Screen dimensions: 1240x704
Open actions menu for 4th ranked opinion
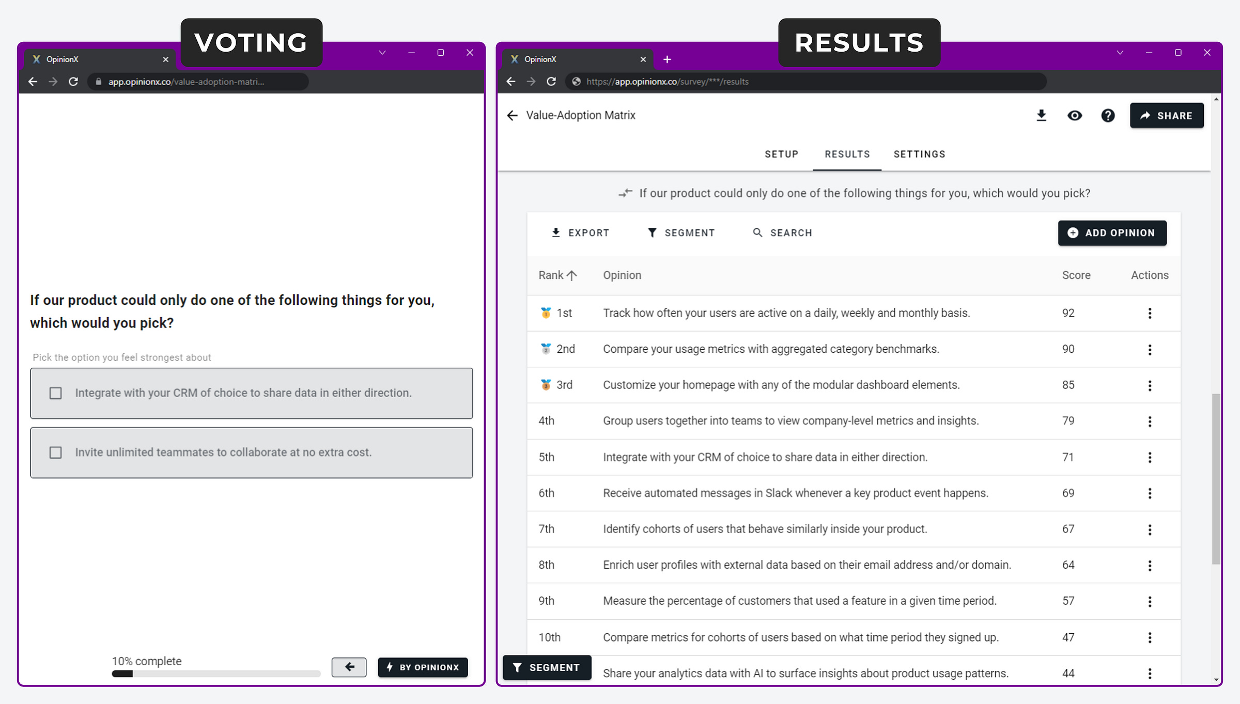1150,421
